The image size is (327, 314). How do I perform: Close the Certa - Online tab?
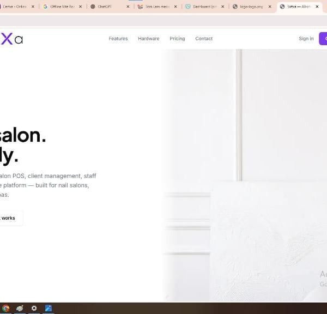coord(33,7)
